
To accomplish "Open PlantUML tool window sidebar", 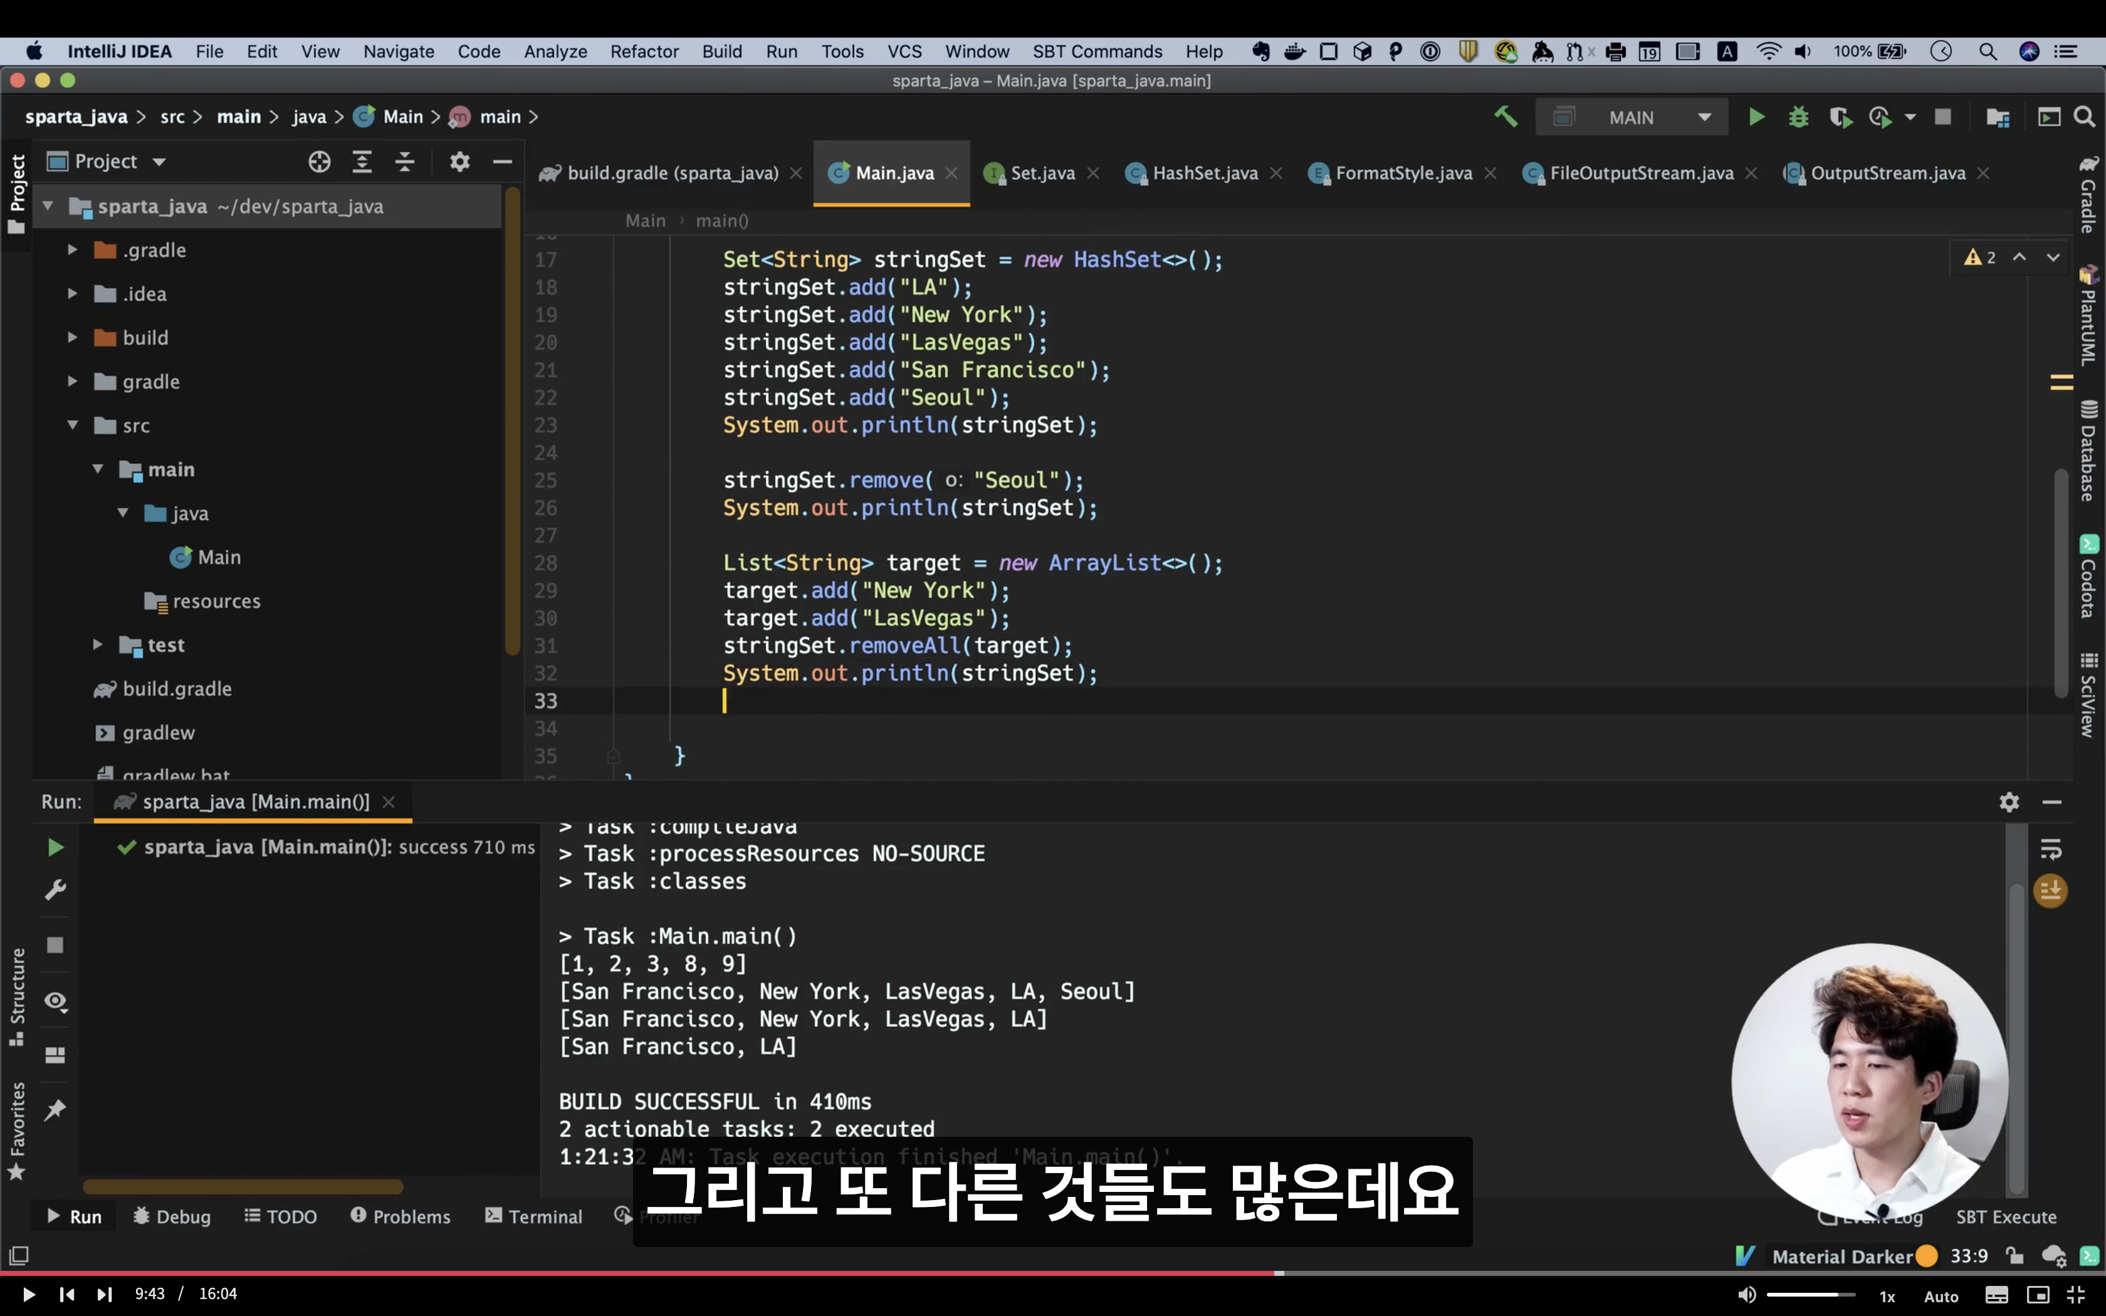I will 2088,316.
